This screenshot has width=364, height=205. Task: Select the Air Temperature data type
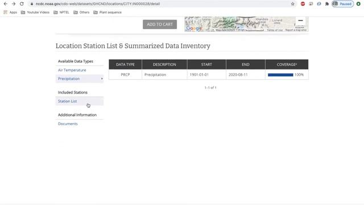coord(72,70)
